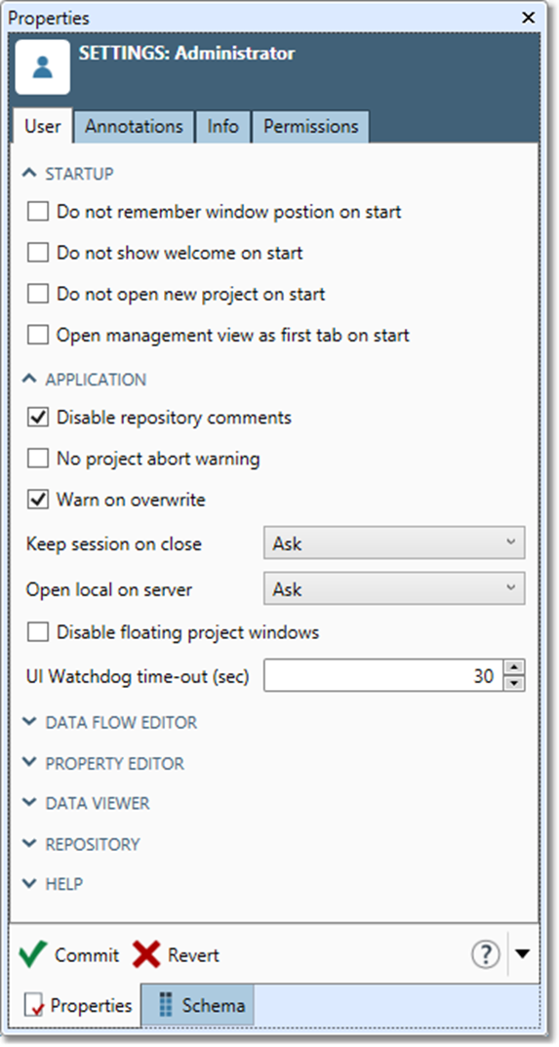Switch to the Annotations tab
Viewport: 559px width, 1047px height.
click(x=134, y=127)
